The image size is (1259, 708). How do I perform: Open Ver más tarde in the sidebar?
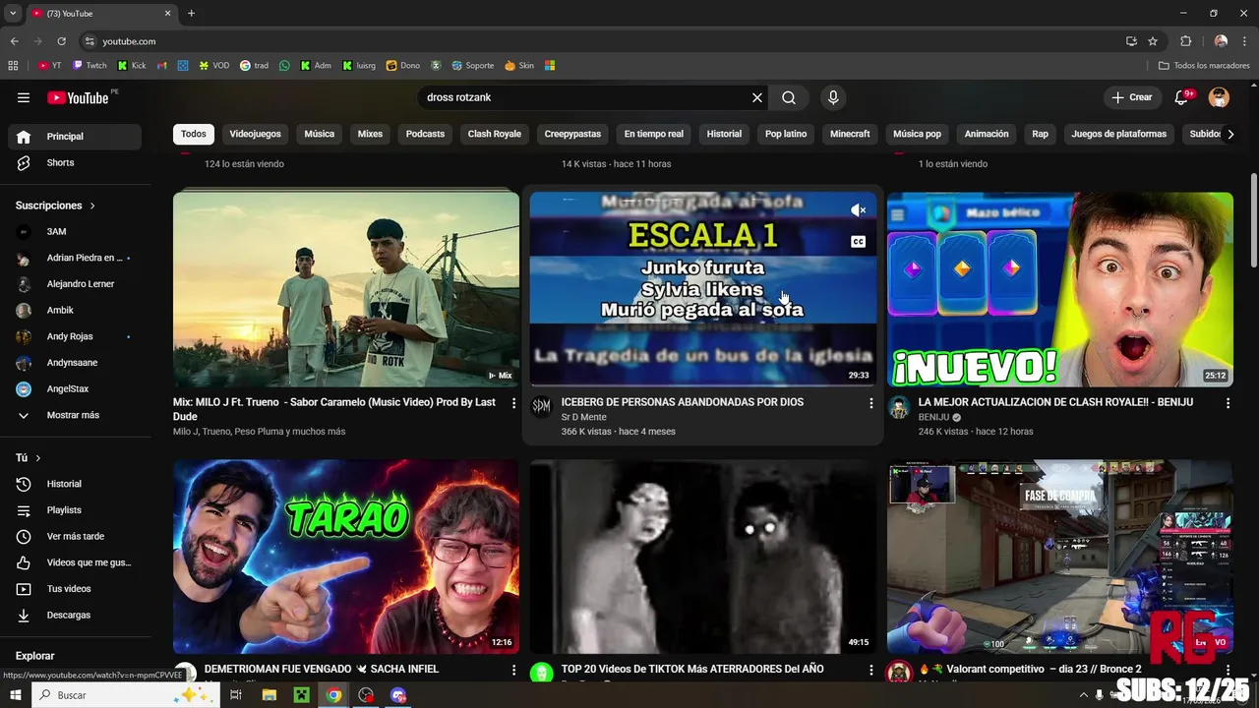click(75, 536)
